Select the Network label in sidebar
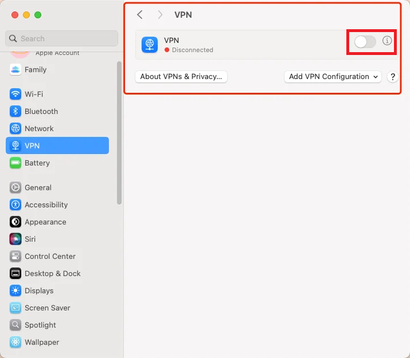Viewport: 410px width, 358px height. pyautogui.click(x=39, y=128)
